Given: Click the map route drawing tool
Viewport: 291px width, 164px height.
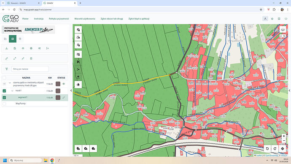Looking at the screenshot, I should point(78,54).
